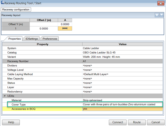Image resolution: width=166 pixels, height=126 pixels.
Task: Select the Dividers property label
Action: [x=12, y=66]
